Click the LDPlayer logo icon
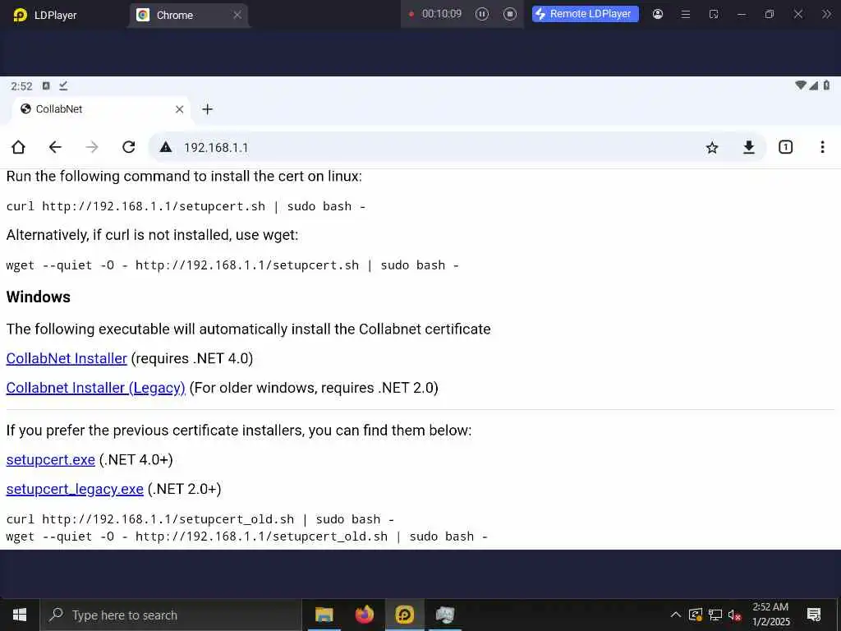This screenshot has width=841, height=631. click(20, 15)
